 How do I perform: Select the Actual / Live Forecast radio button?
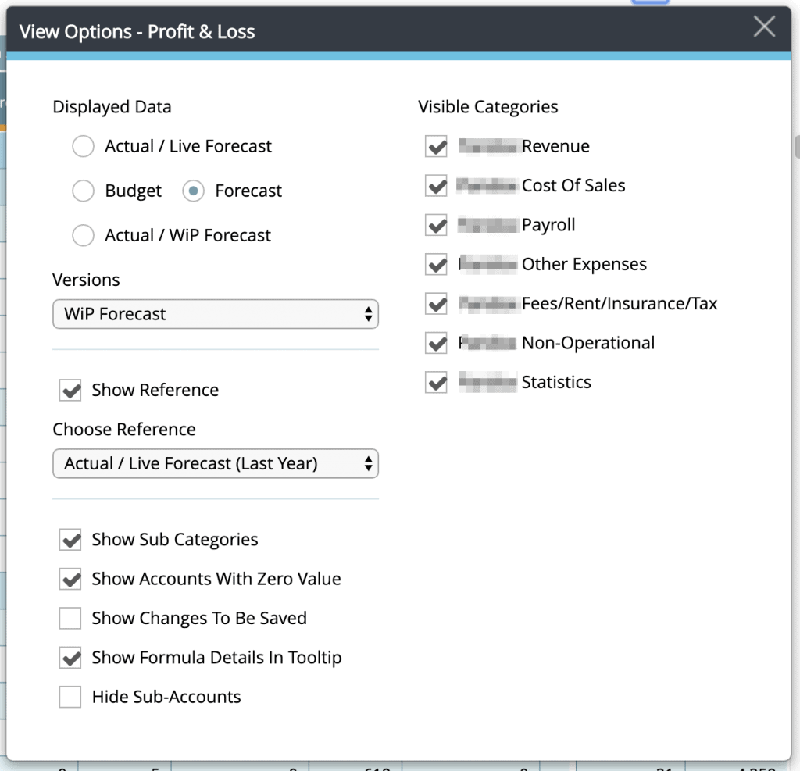tap(84, 147)
